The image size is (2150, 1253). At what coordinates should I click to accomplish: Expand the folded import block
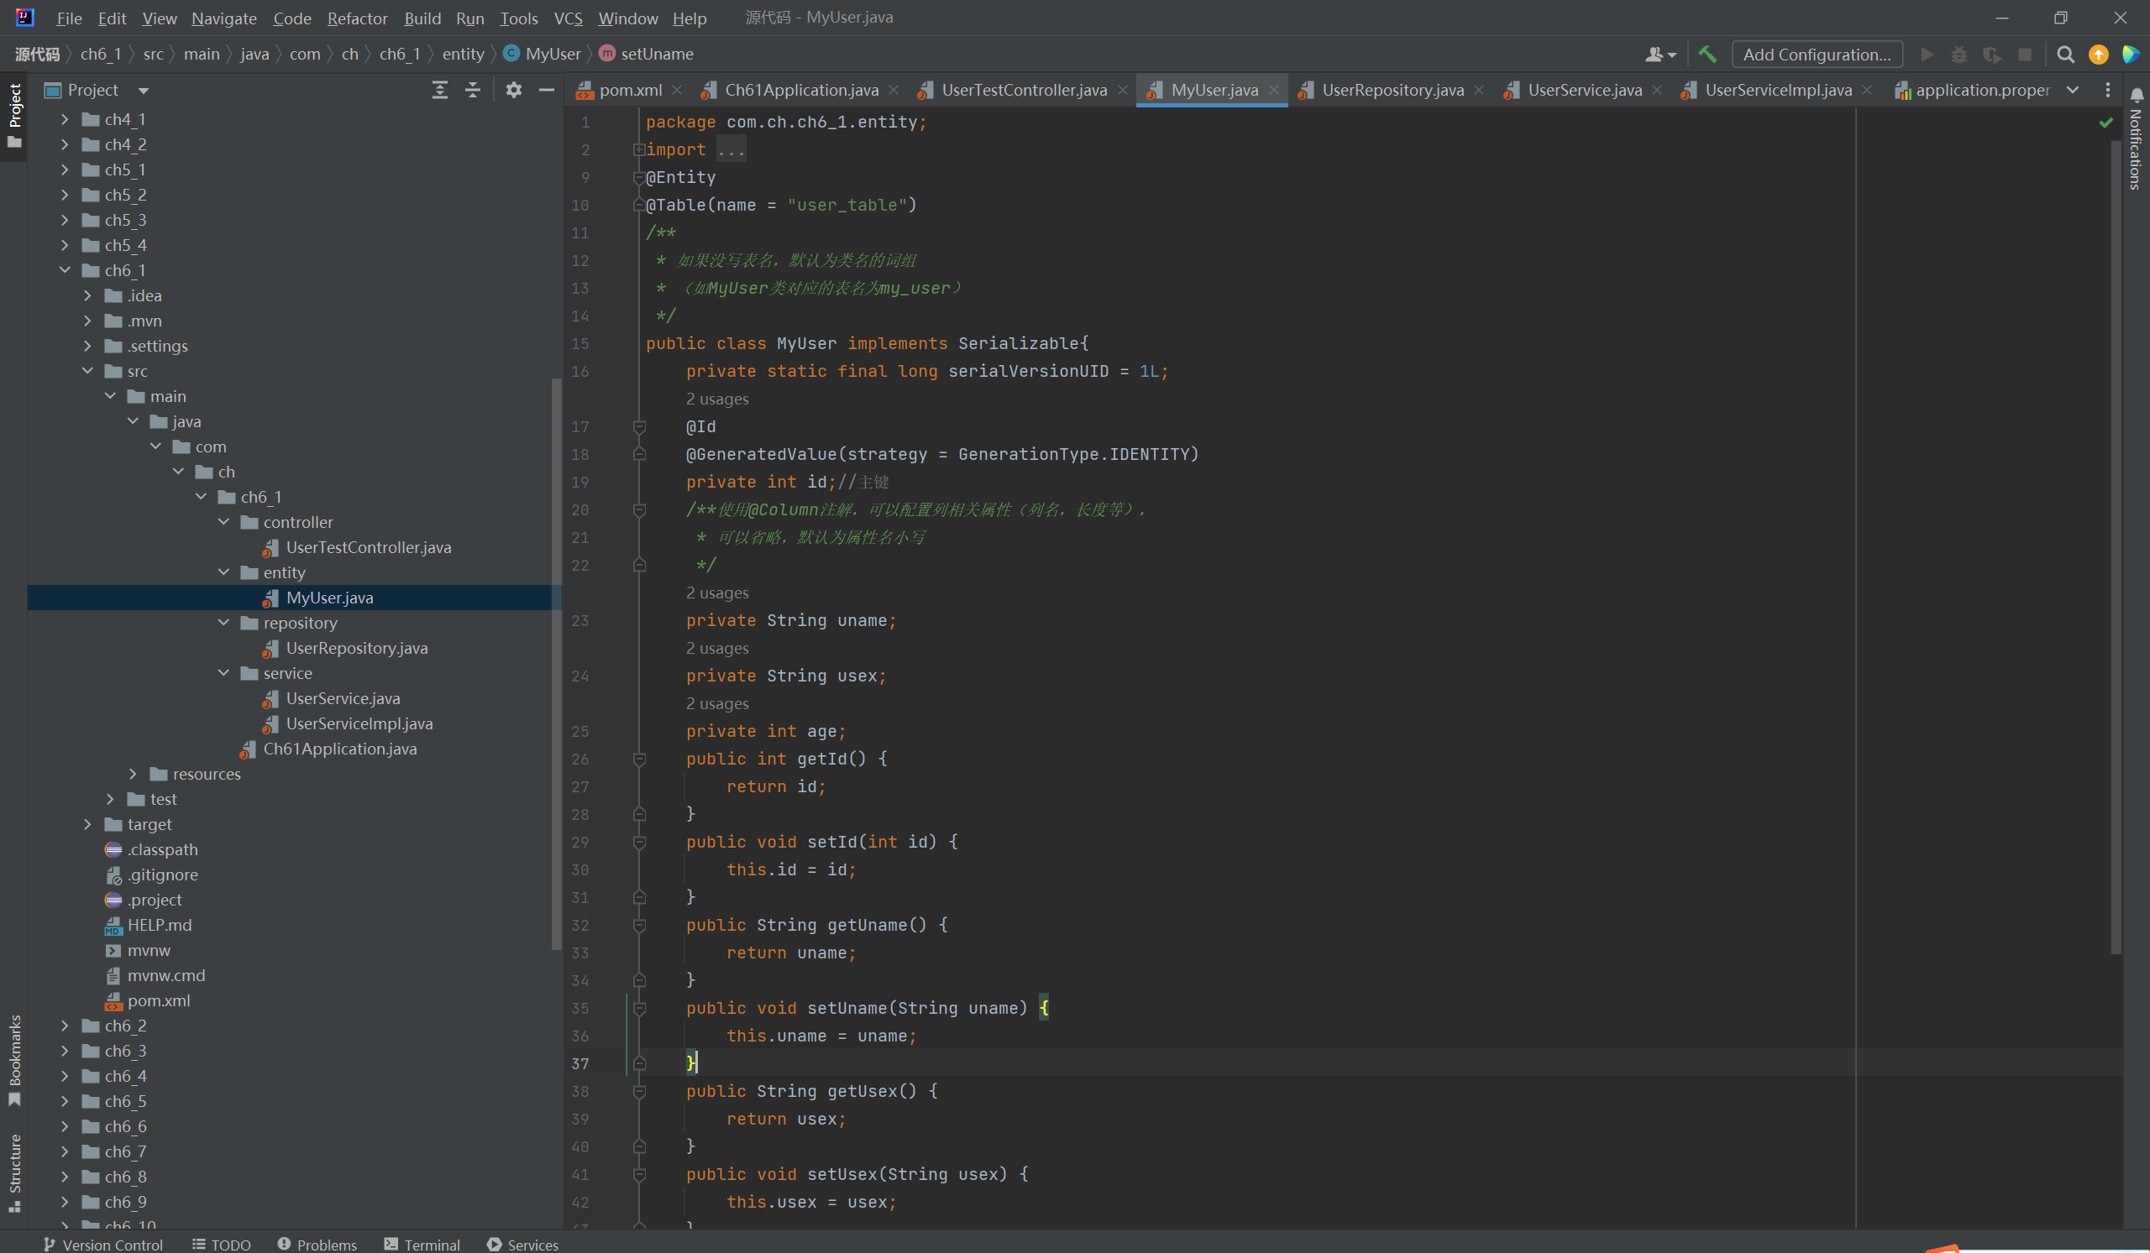coord(639,150)
